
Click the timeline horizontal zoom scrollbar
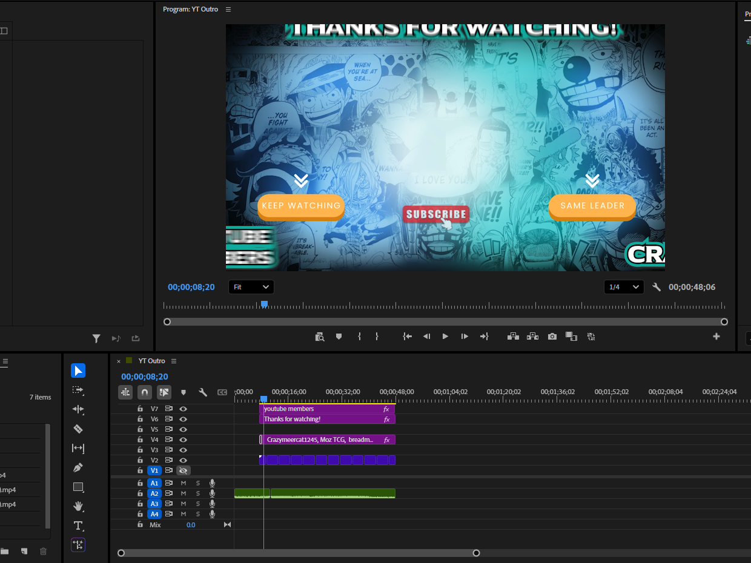[299, 553]
